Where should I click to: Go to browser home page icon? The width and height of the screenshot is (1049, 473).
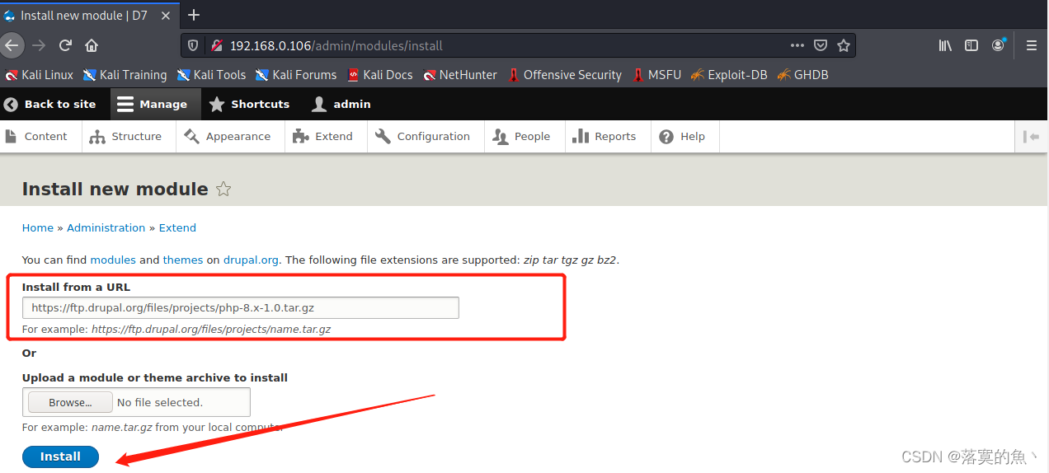(92, 45)
